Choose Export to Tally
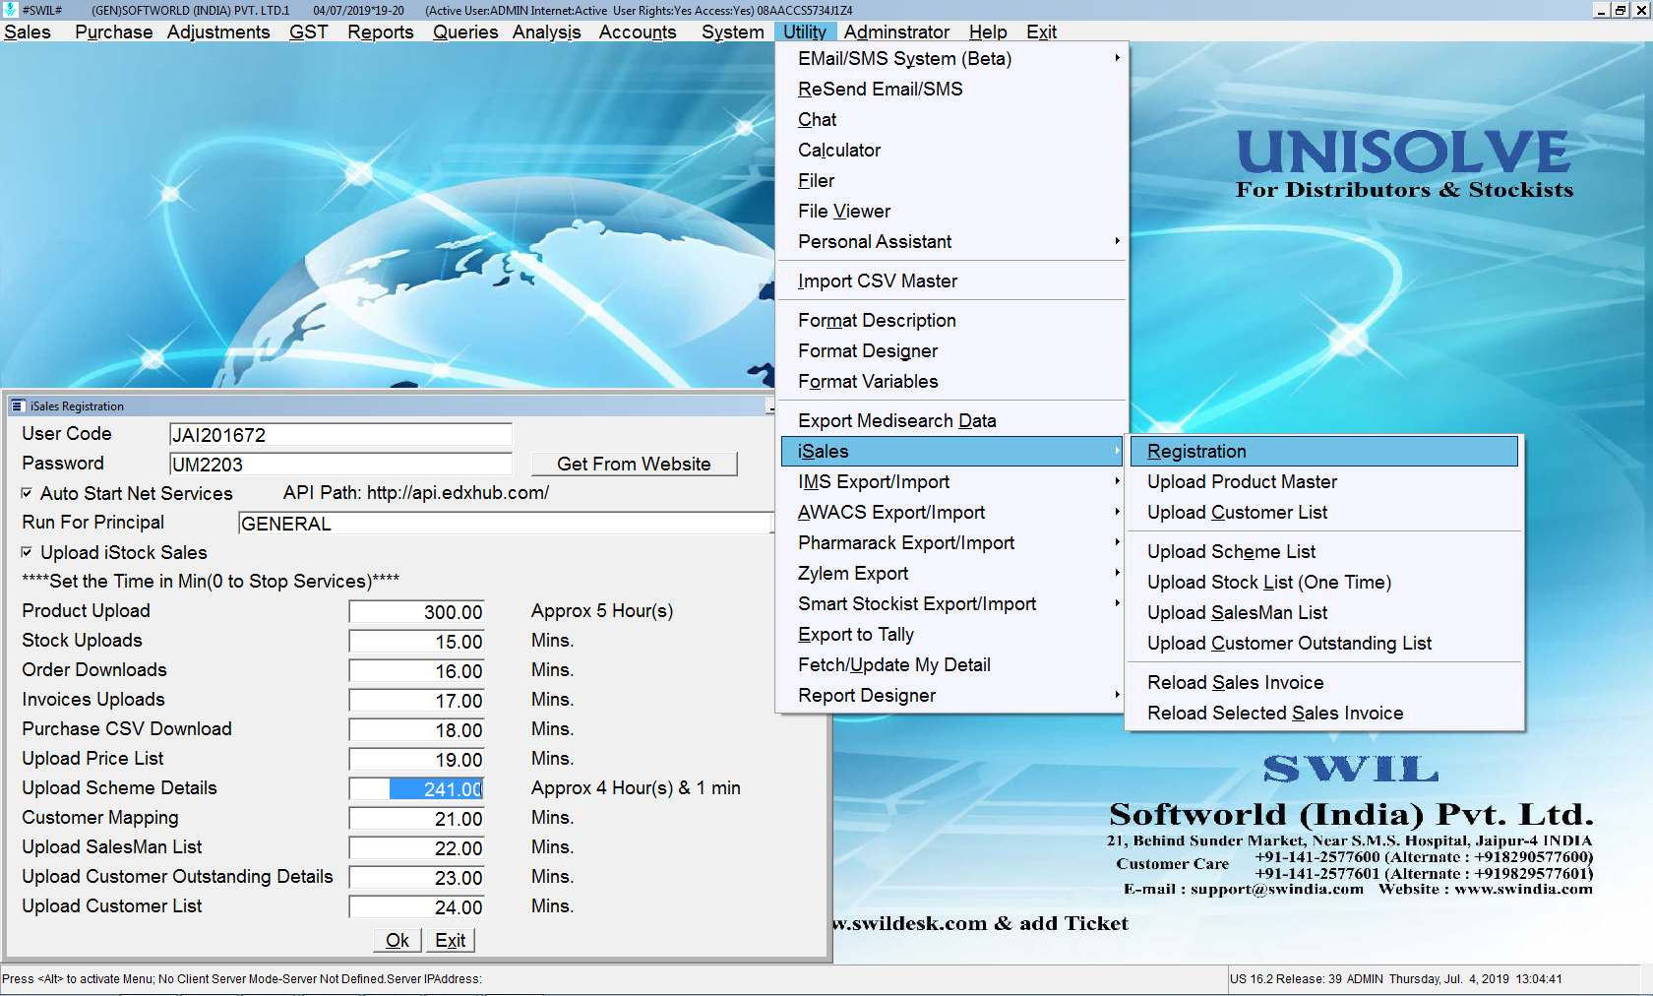Screen dimensions: 1653x996 click(x=951, y=634)
